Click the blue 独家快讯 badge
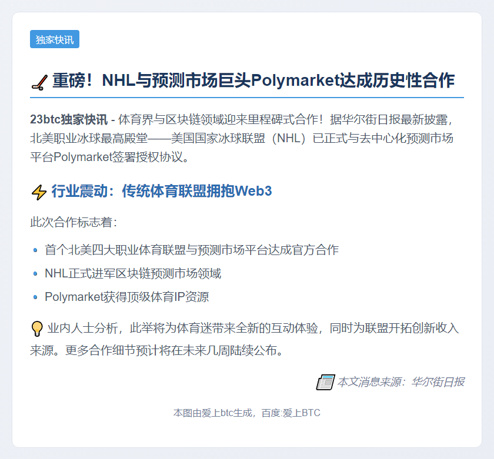 (x=55, y=39)
